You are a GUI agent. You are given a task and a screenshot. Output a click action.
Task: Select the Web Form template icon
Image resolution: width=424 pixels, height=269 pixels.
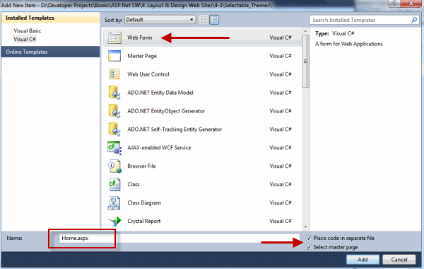click(x=114, y=38)
